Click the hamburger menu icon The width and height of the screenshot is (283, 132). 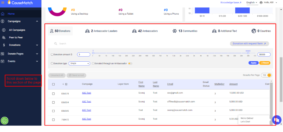(3, 2)
